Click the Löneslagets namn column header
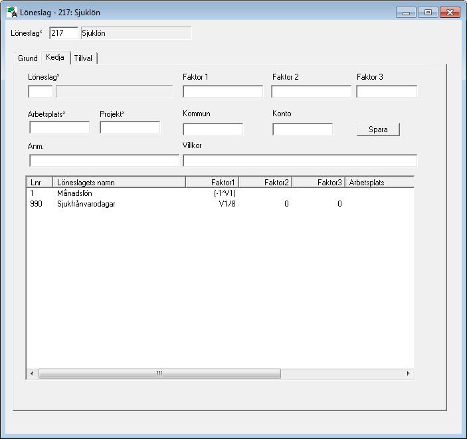This screenshot has width=467, height=439. [x=119, y=182]
